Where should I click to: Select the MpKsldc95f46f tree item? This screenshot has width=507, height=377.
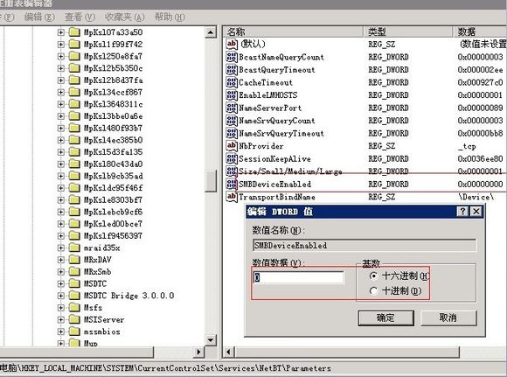click(113, 188)
